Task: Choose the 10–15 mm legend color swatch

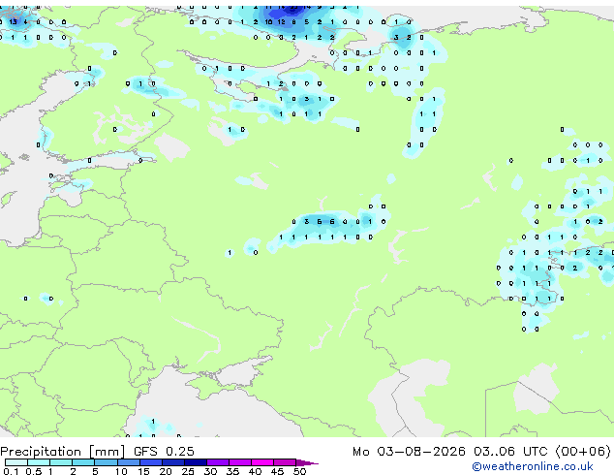Action: [129, 462]
